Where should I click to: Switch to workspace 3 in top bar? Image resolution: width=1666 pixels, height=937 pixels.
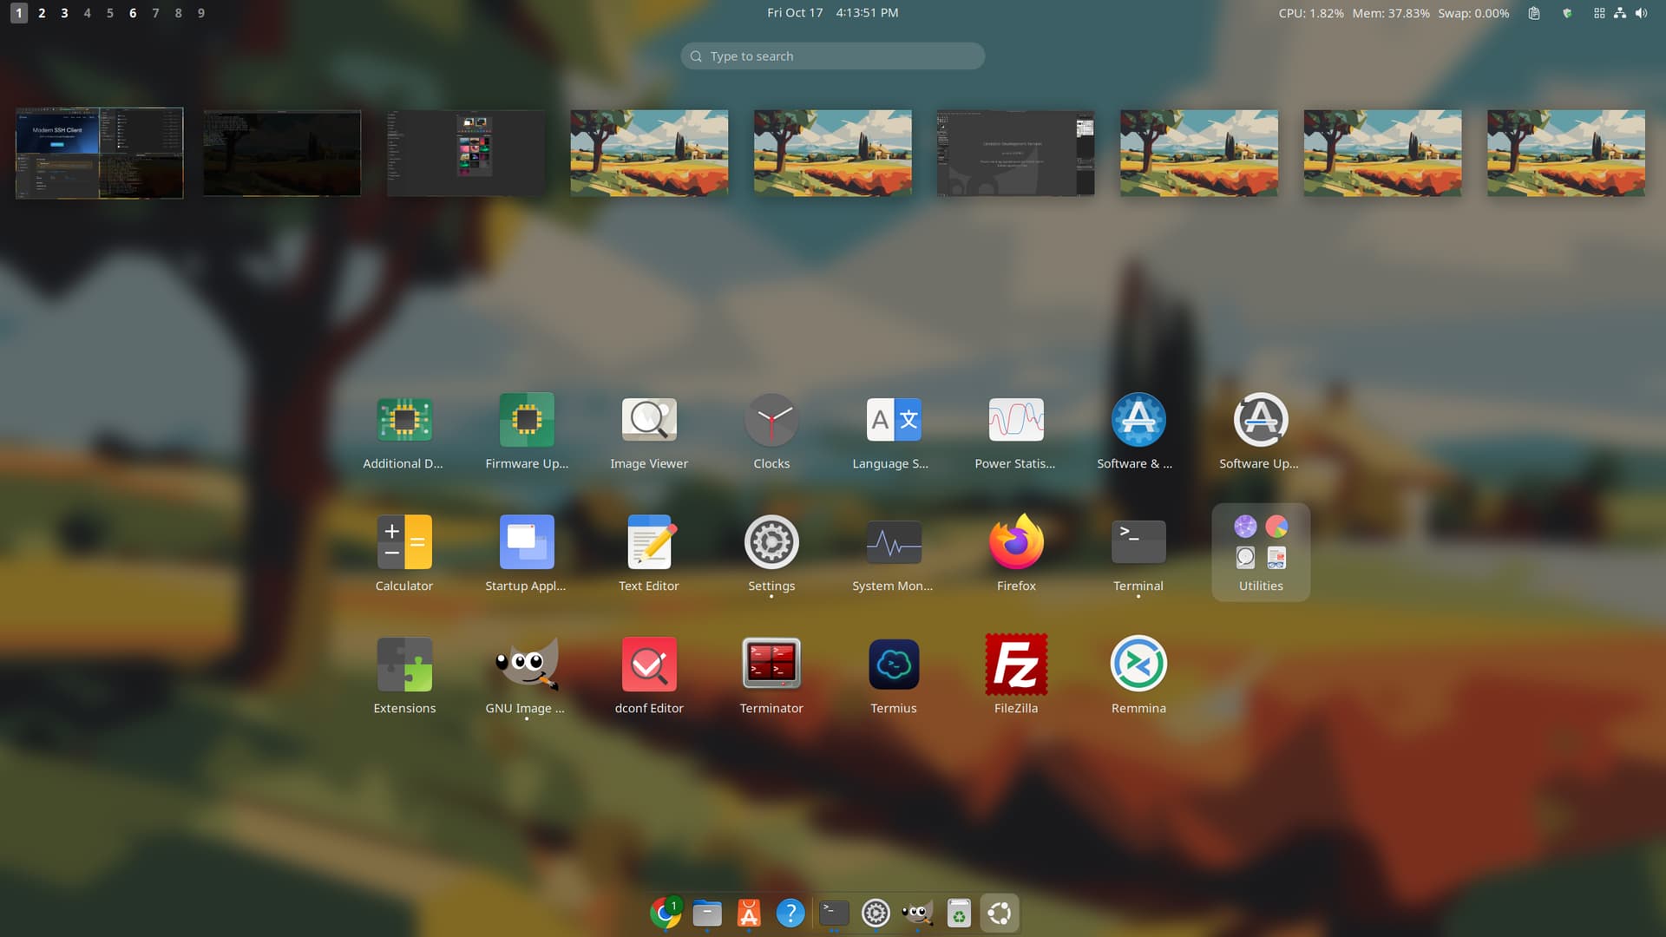click(64, 13)
